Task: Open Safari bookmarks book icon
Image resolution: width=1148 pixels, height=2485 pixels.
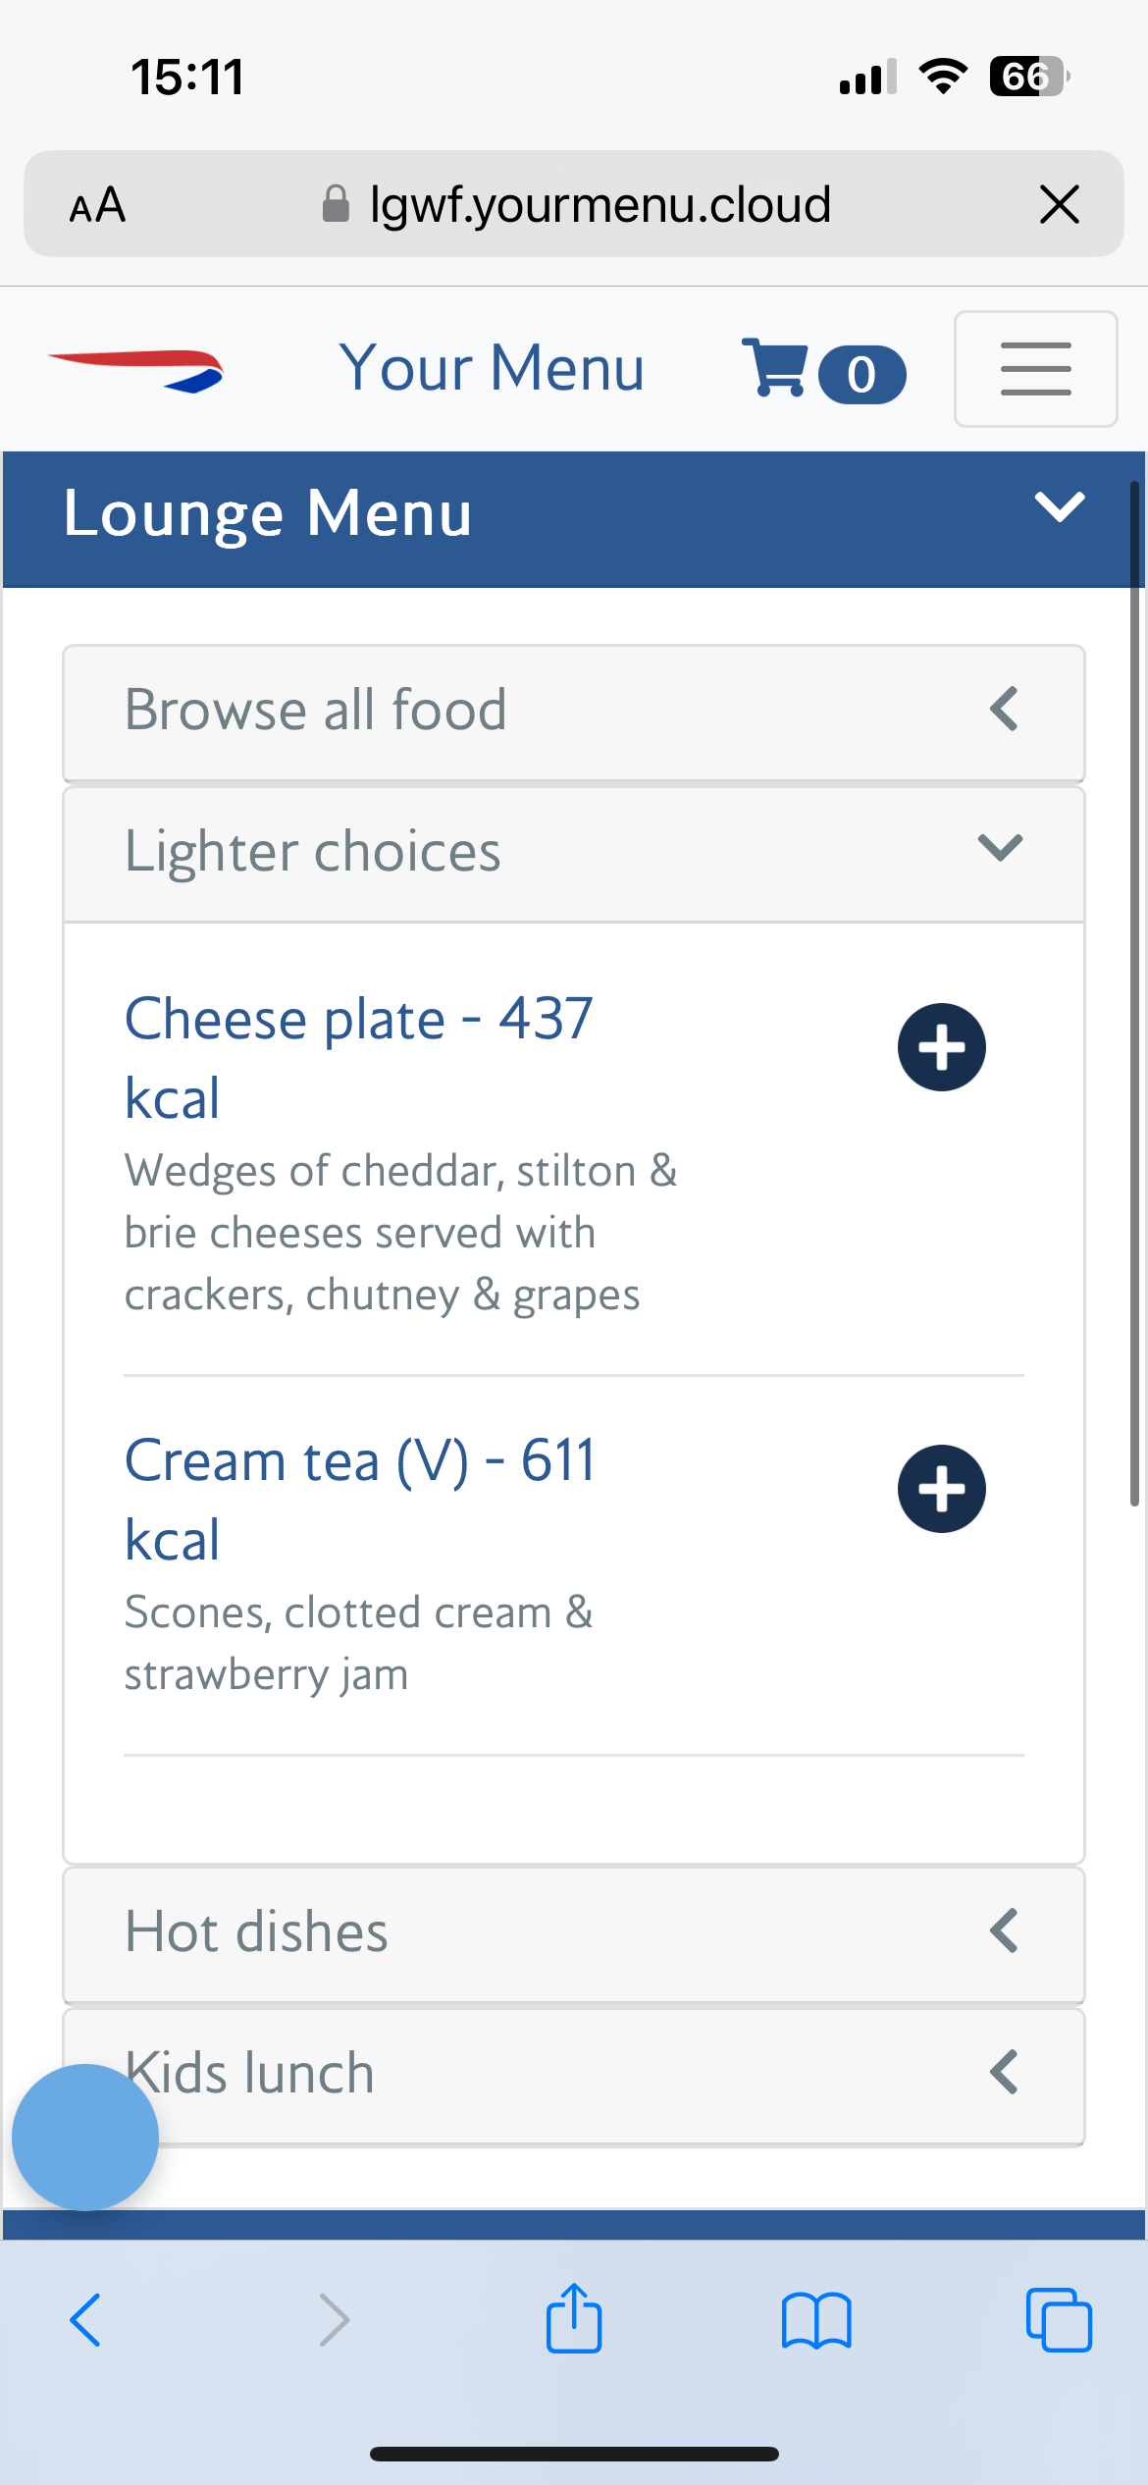Action: [x=816, y=2320]
